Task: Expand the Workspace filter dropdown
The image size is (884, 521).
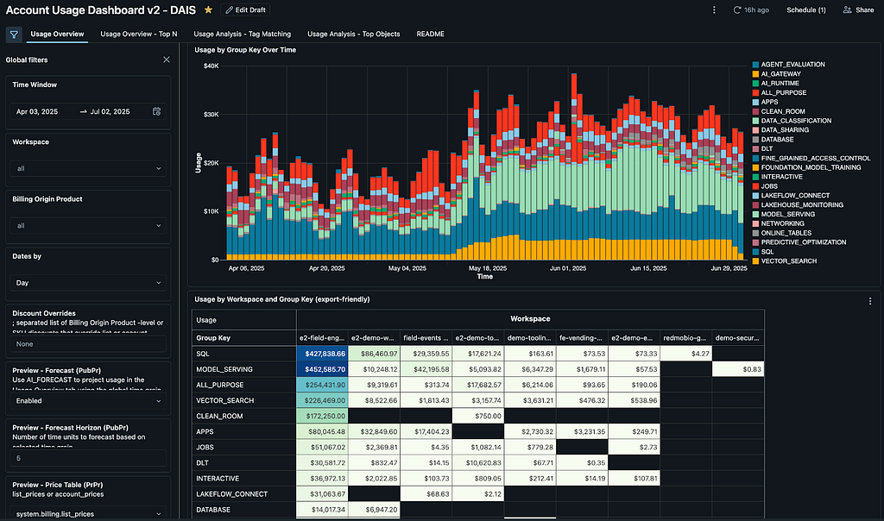Action: click(x=88, y=169)
